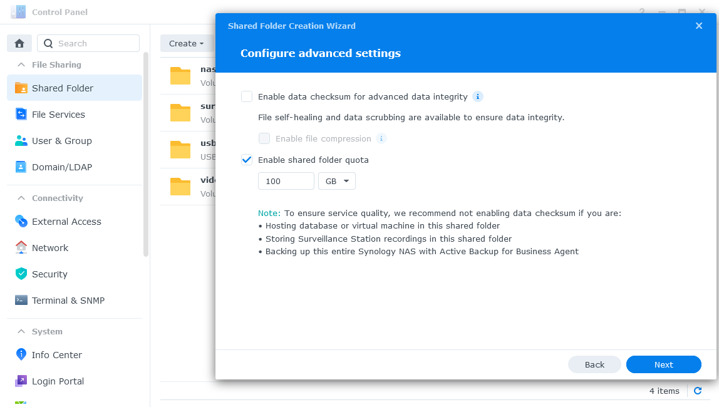Open Info Center from the sidebar
The image size is (719, 407).
pos(56,355)
